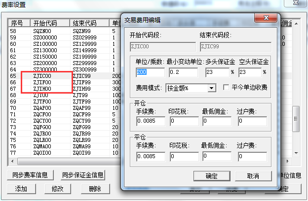308x201 pixels.
Task: Click the 平仓 过户费 field
Action: [252, 157]
